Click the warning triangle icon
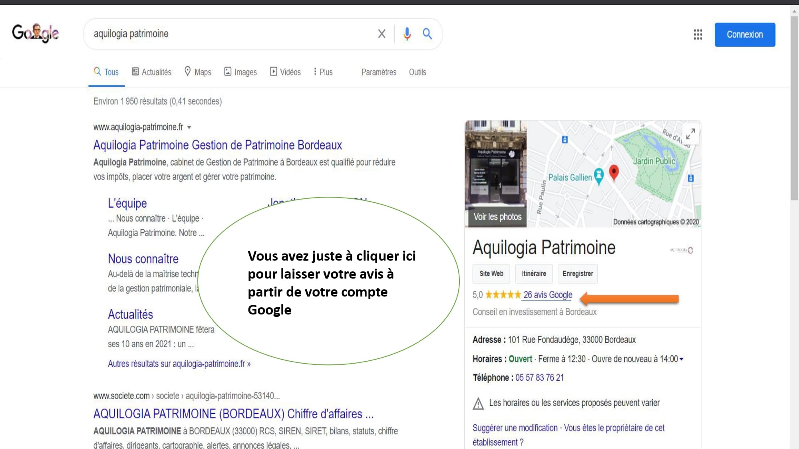The width and height of the screenshot is (799, 449). tap(478, 404)
